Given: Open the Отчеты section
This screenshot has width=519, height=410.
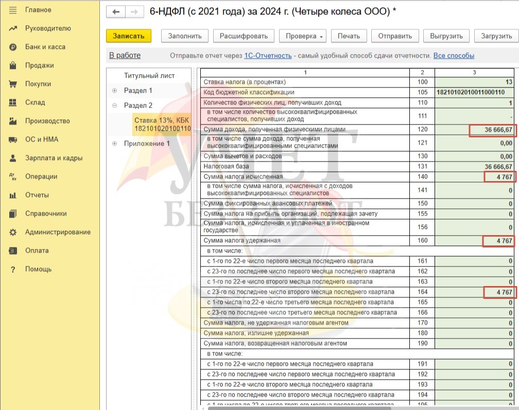Looking at the screenshot, I should coord(37,195).
